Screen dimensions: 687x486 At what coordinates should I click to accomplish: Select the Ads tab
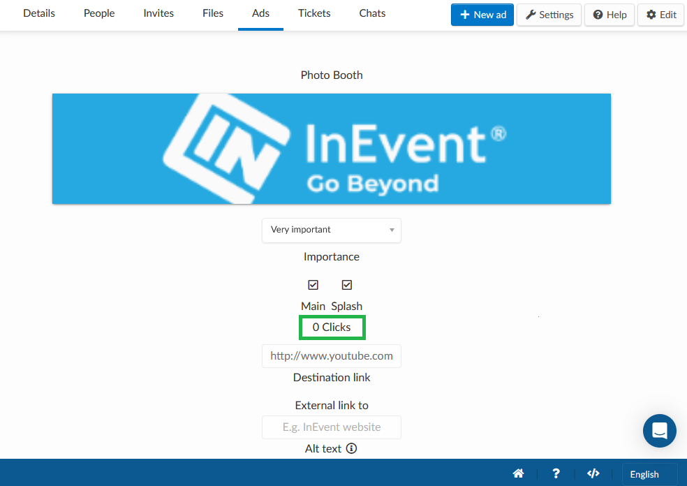(x=260, y=13)
